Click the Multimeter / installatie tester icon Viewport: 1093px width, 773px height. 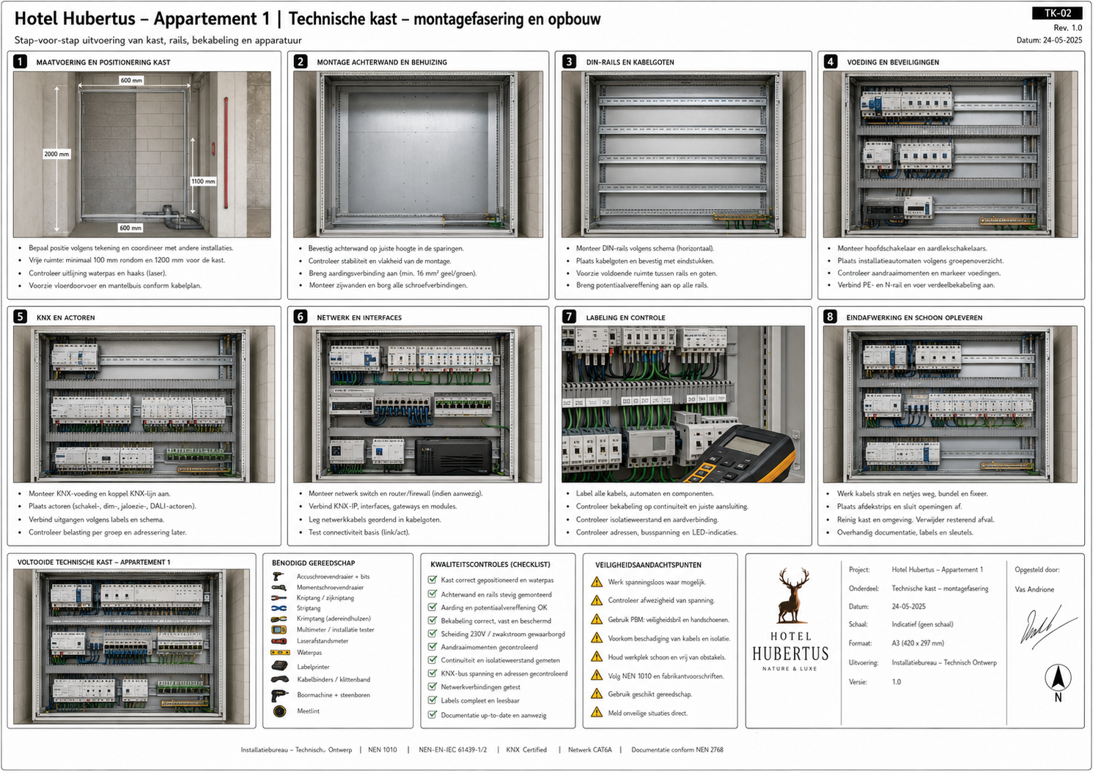pyautogui.click(x=279, y=629)
